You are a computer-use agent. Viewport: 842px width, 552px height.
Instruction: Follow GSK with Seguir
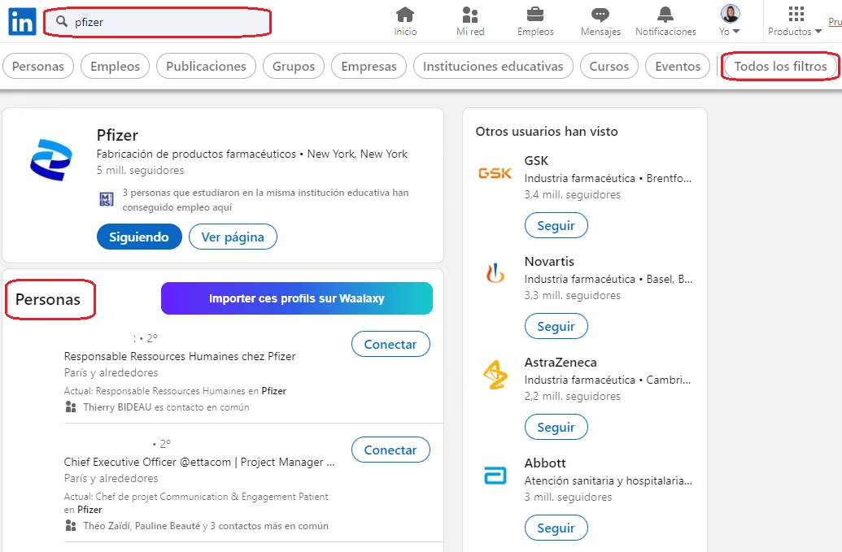pyautogui.click(x=556, y=225)
